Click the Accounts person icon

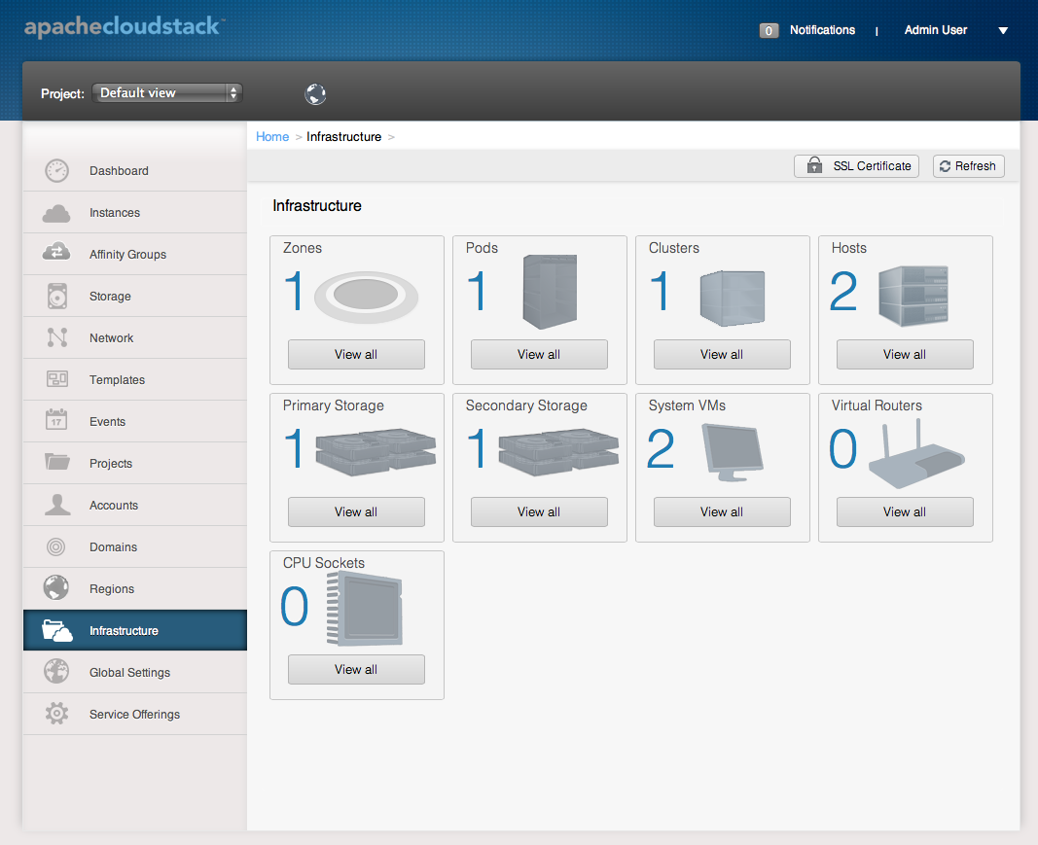(x=57, y=505)
